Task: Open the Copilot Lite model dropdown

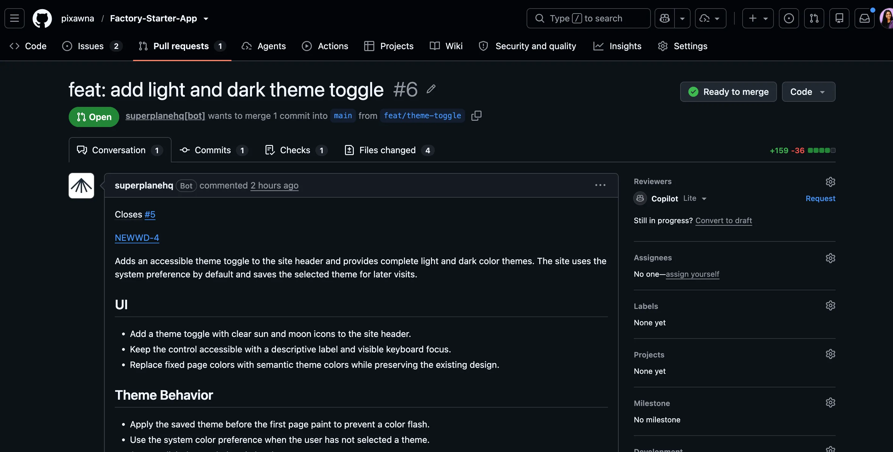Action: [x=695, y=198]
